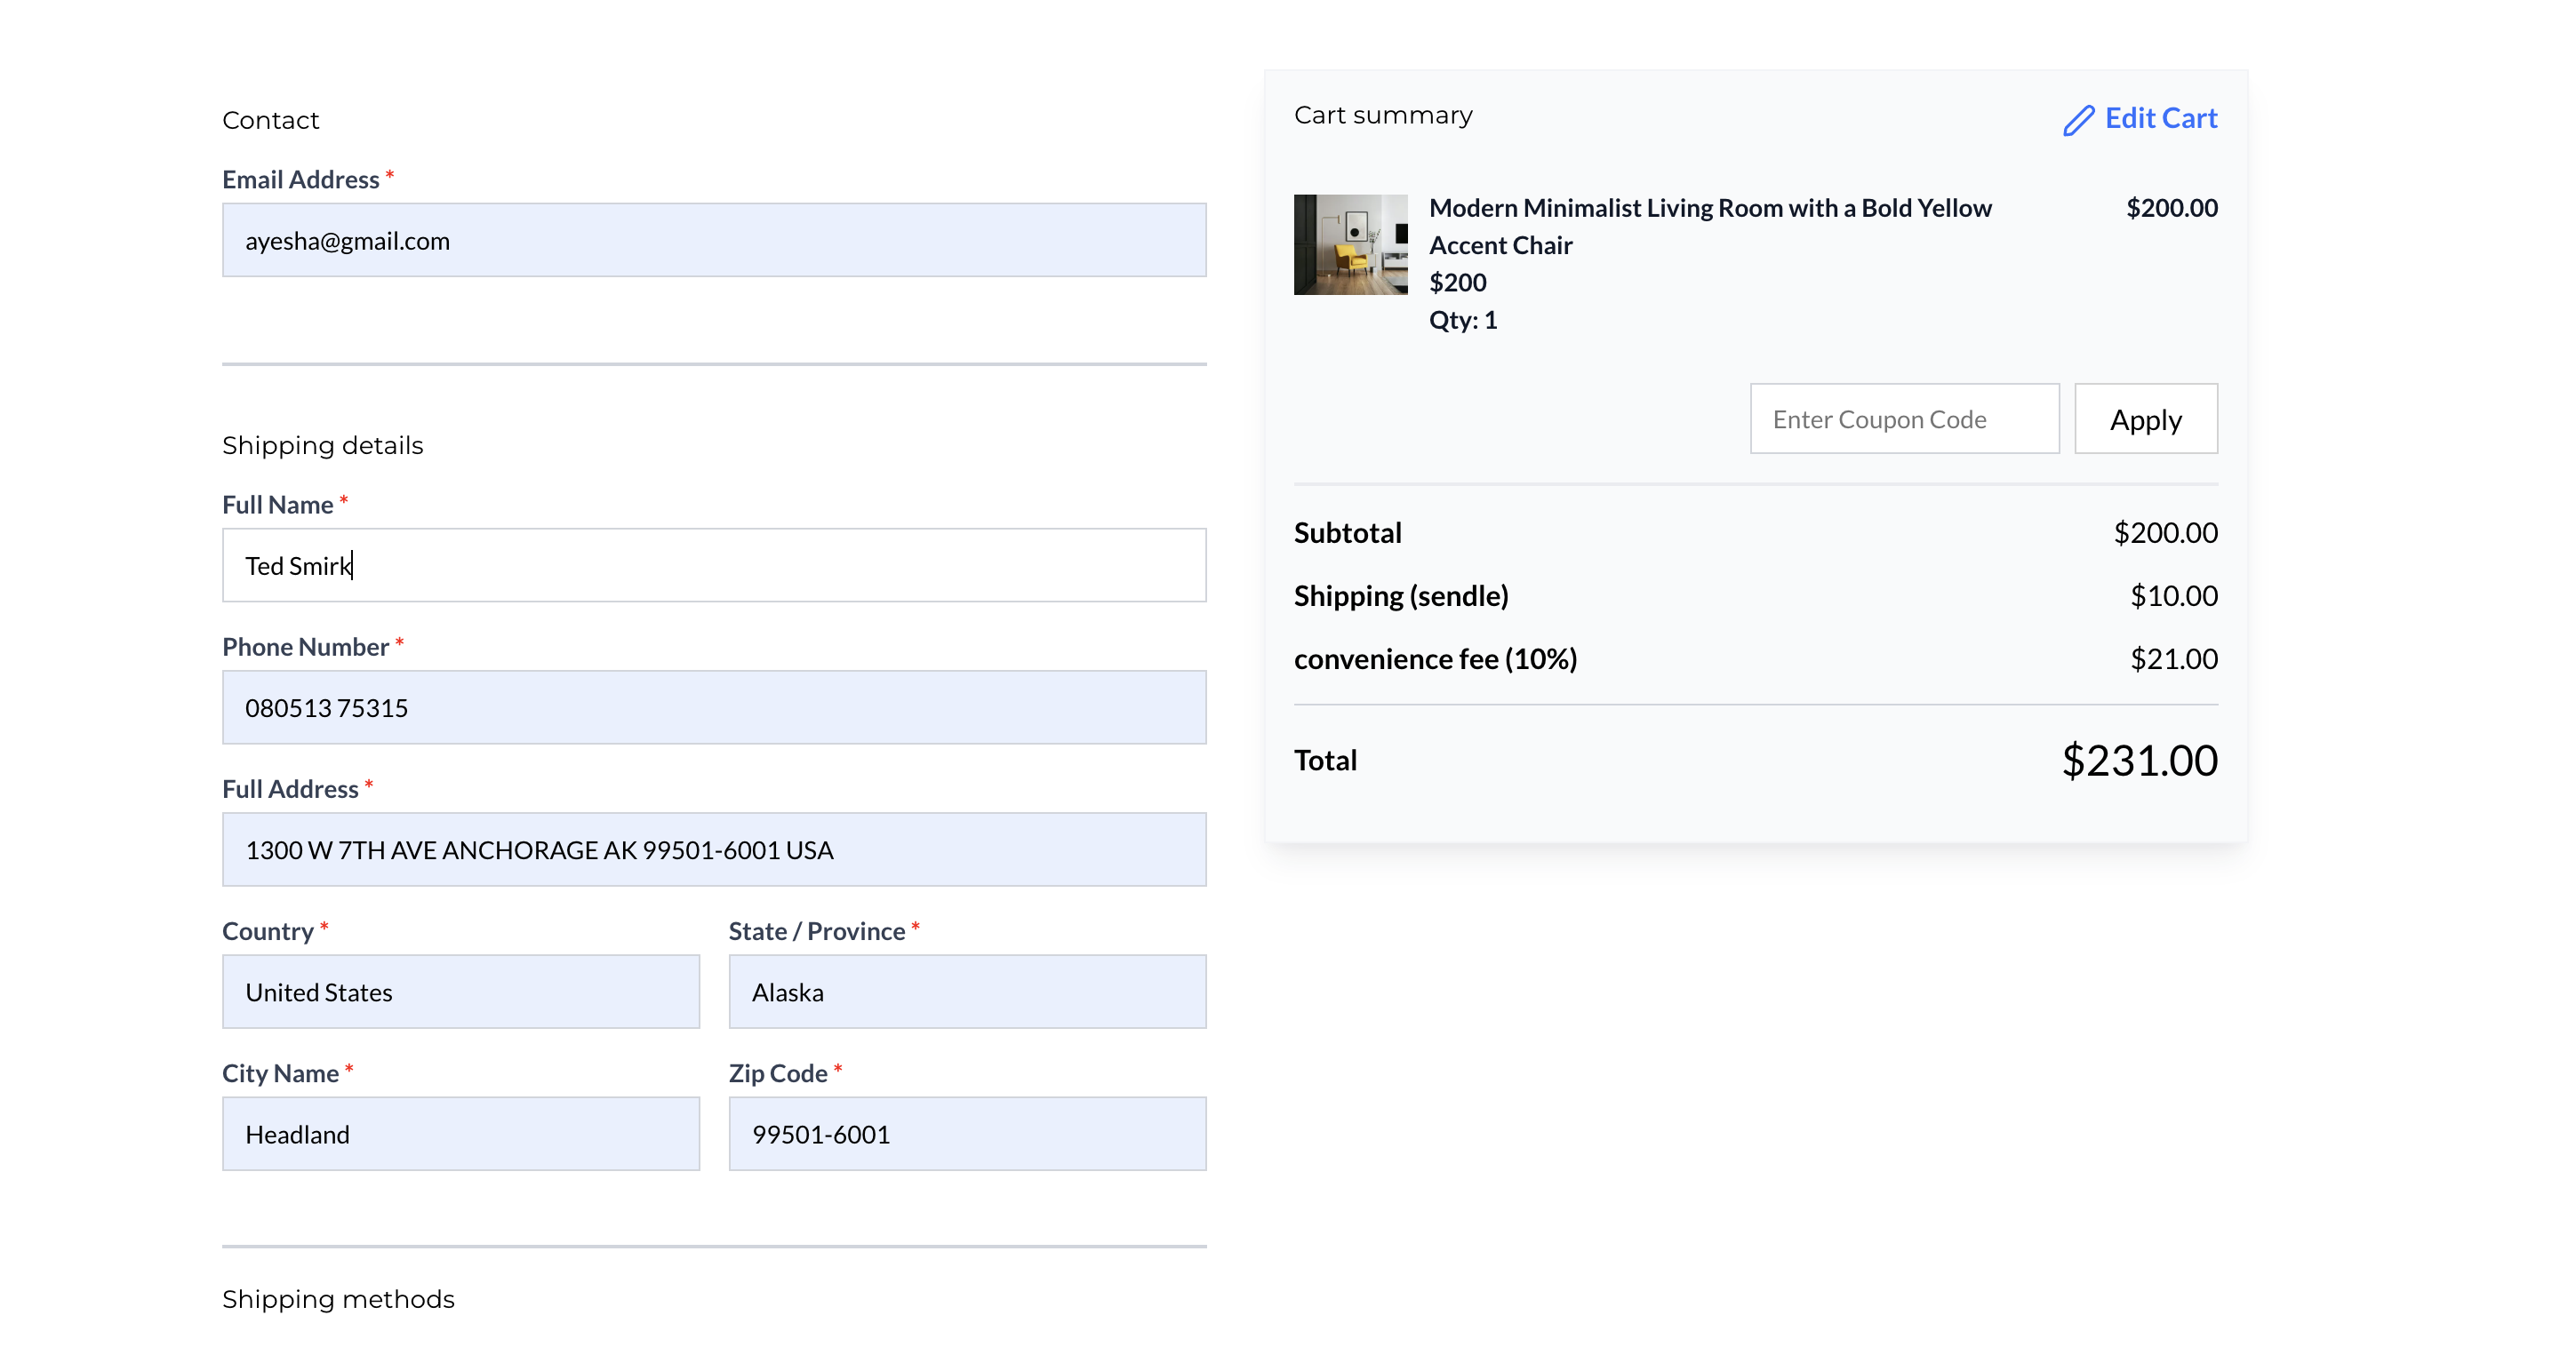Click the Edit Cart pencil icon
The width and height of the screenshot is (2576, 1347).
click(2078, 120)
